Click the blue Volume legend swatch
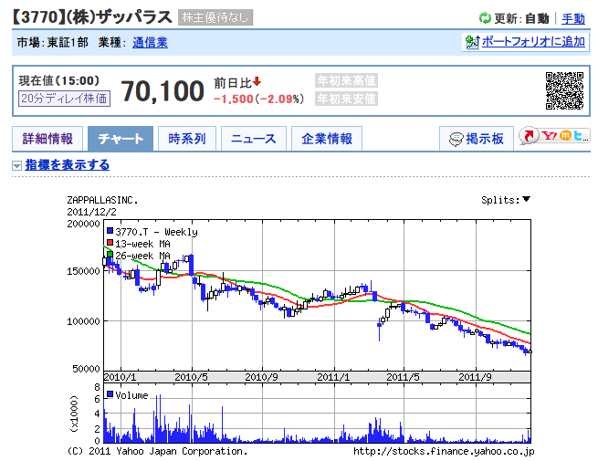The width and height of the screenshot is (598, 461). point(110,393)
